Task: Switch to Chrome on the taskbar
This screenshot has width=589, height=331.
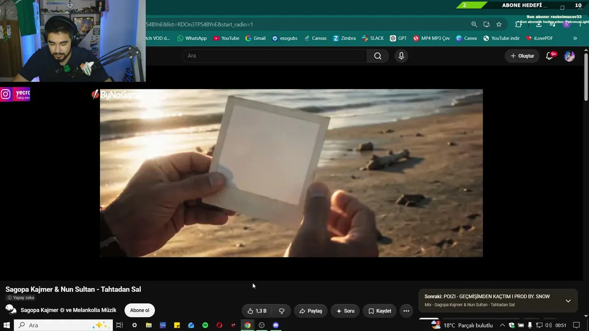Action: (x=248, y=325)
